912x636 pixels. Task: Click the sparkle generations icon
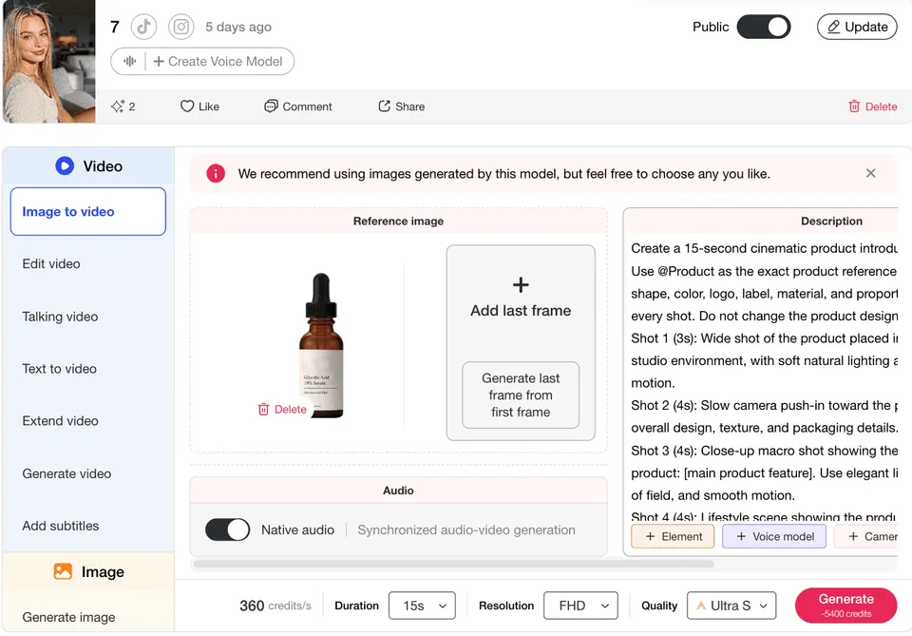coord(118,106)
